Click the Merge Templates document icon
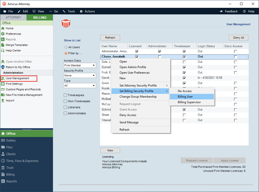 3,45
